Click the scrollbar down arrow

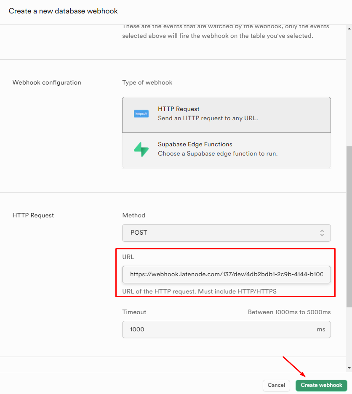[x=349, y=365]
